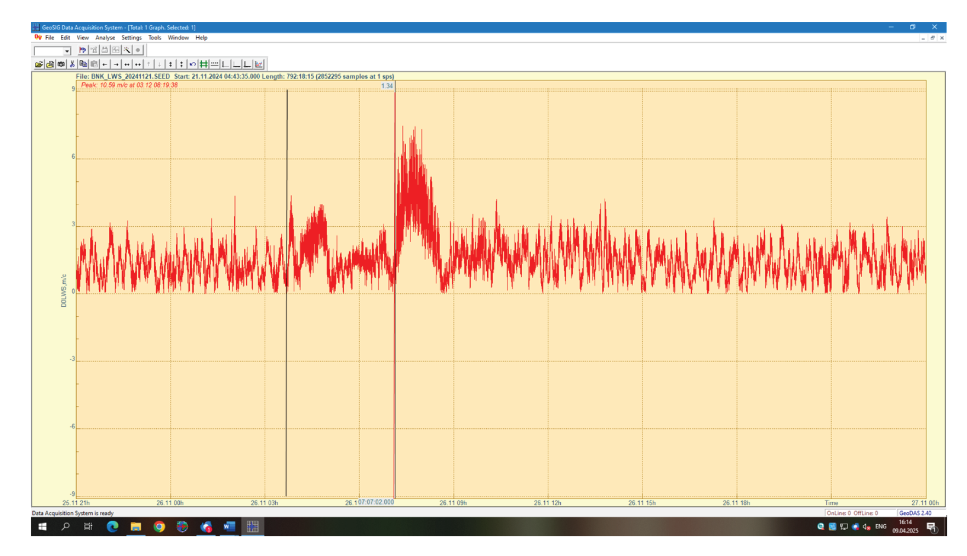
Task: Open the Settings menu
Action: [131, 38]
